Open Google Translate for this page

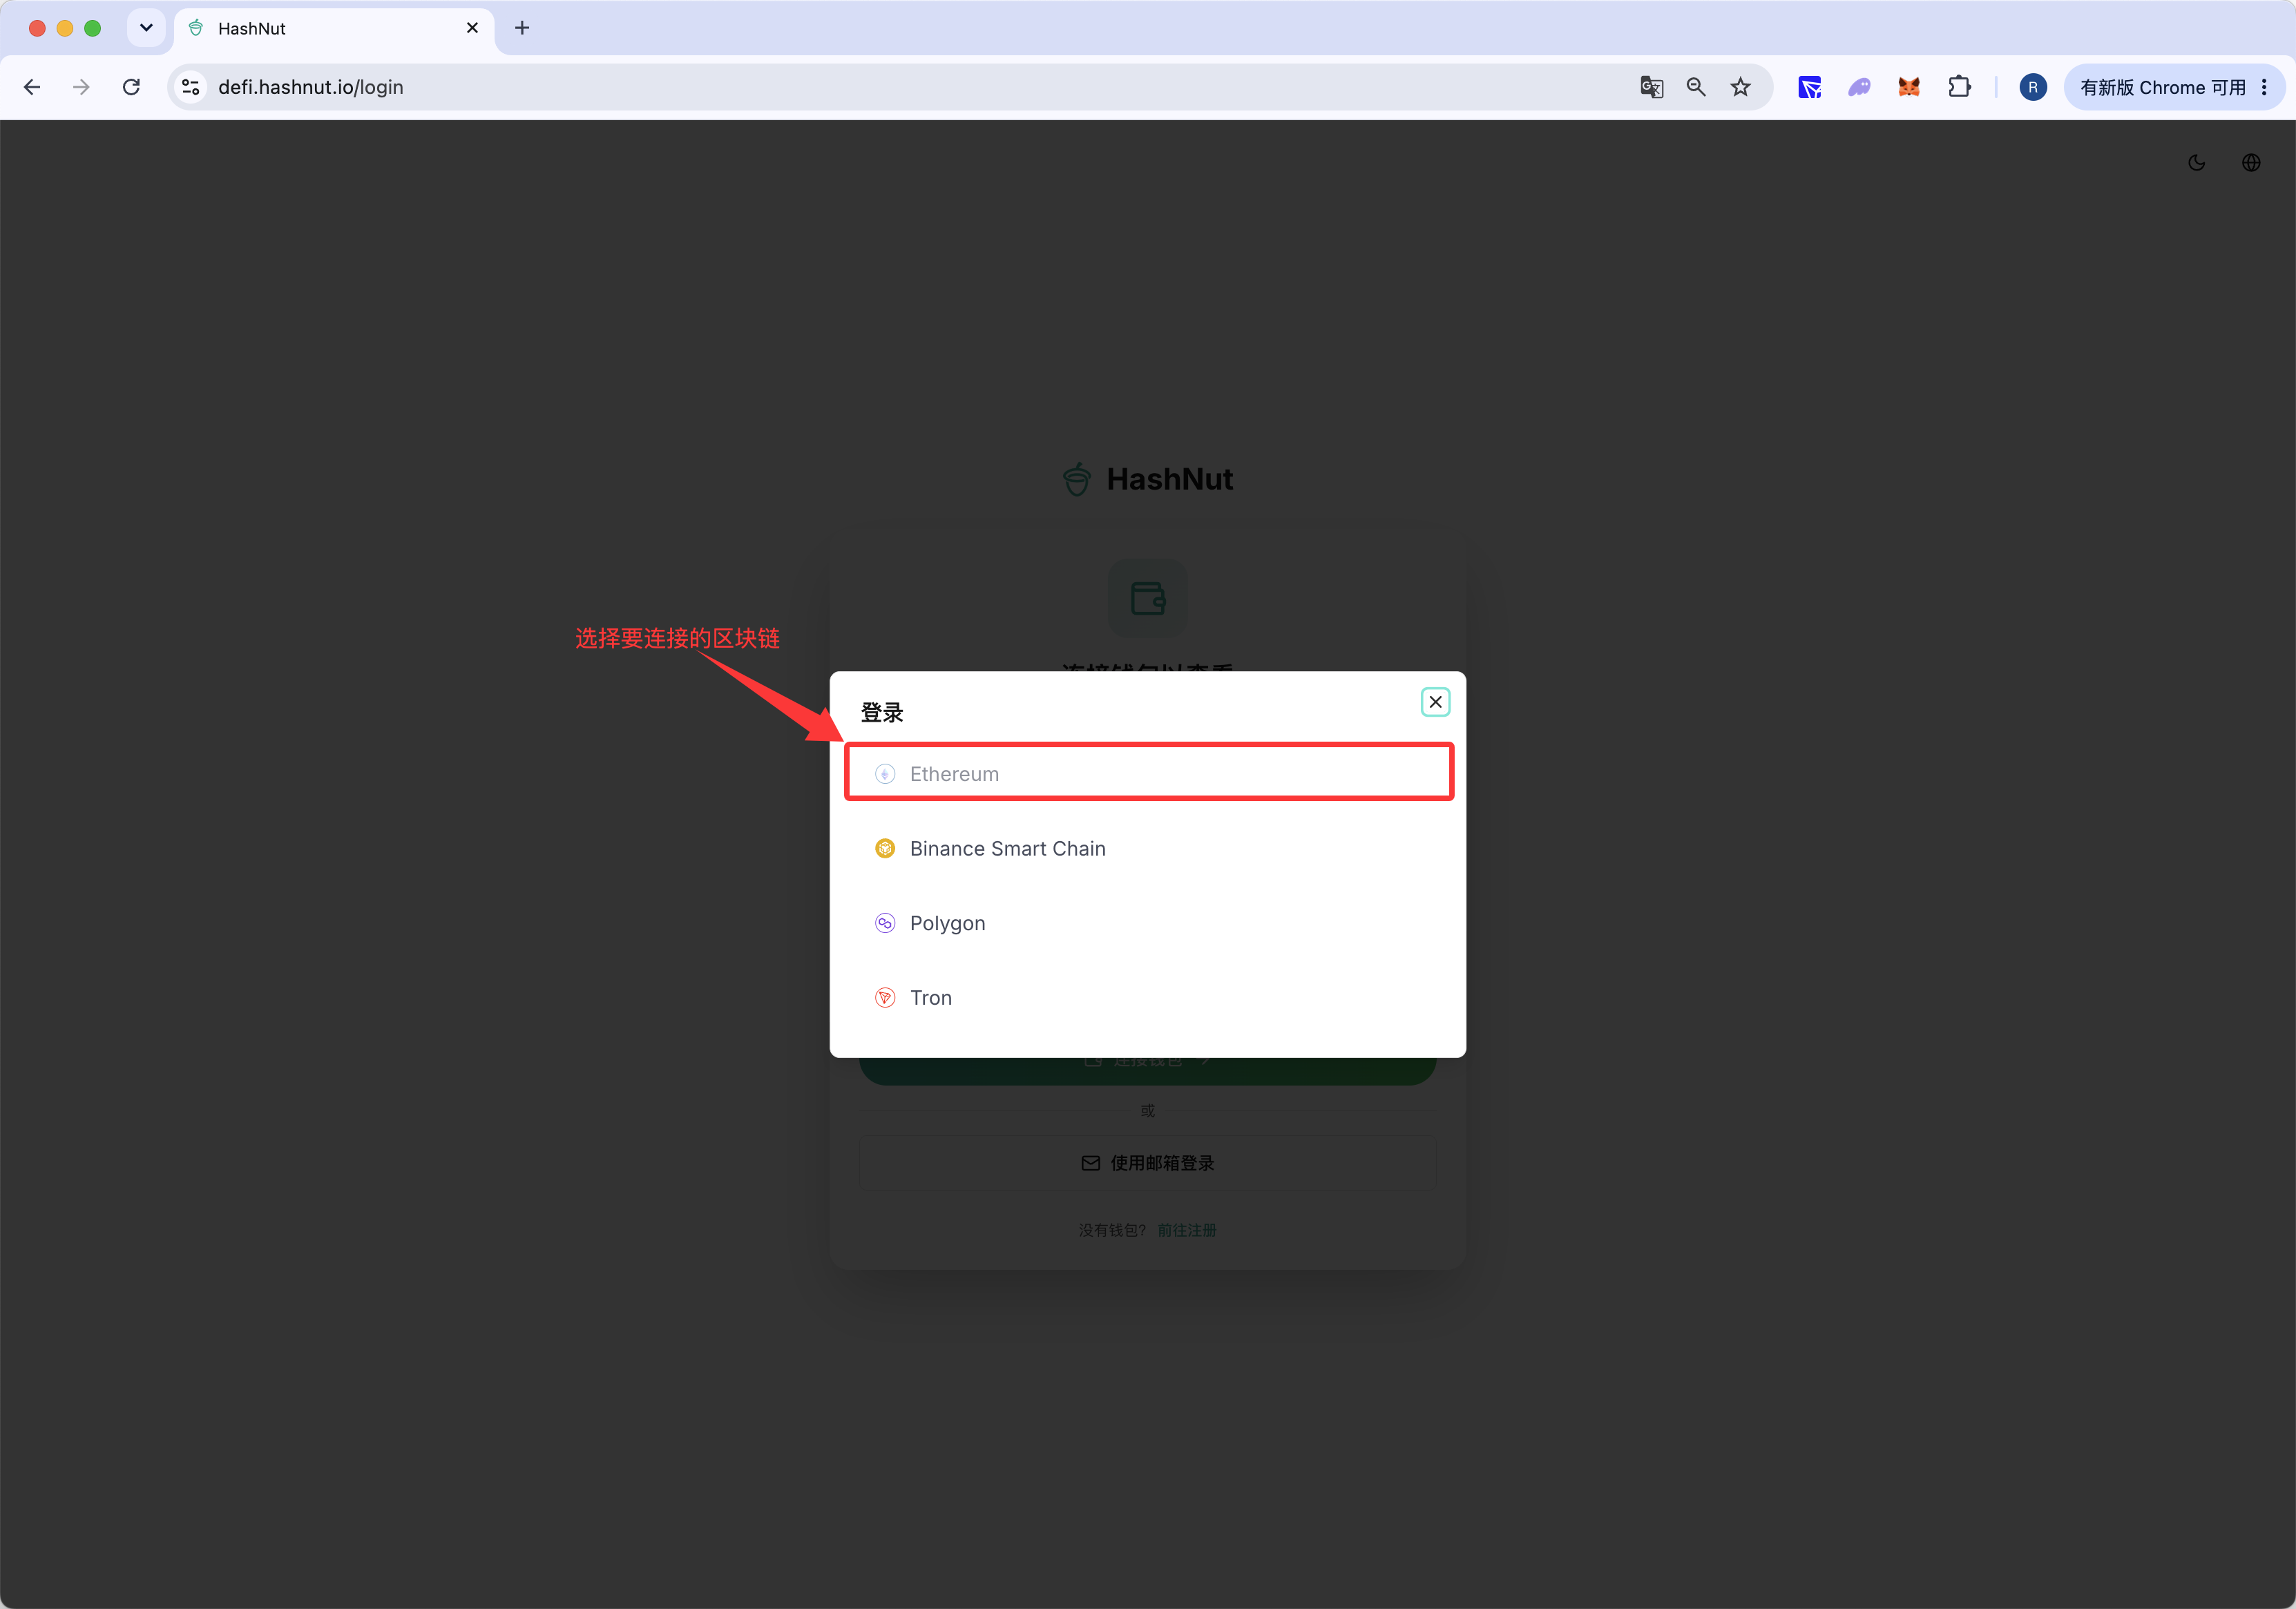[1652, 87]
